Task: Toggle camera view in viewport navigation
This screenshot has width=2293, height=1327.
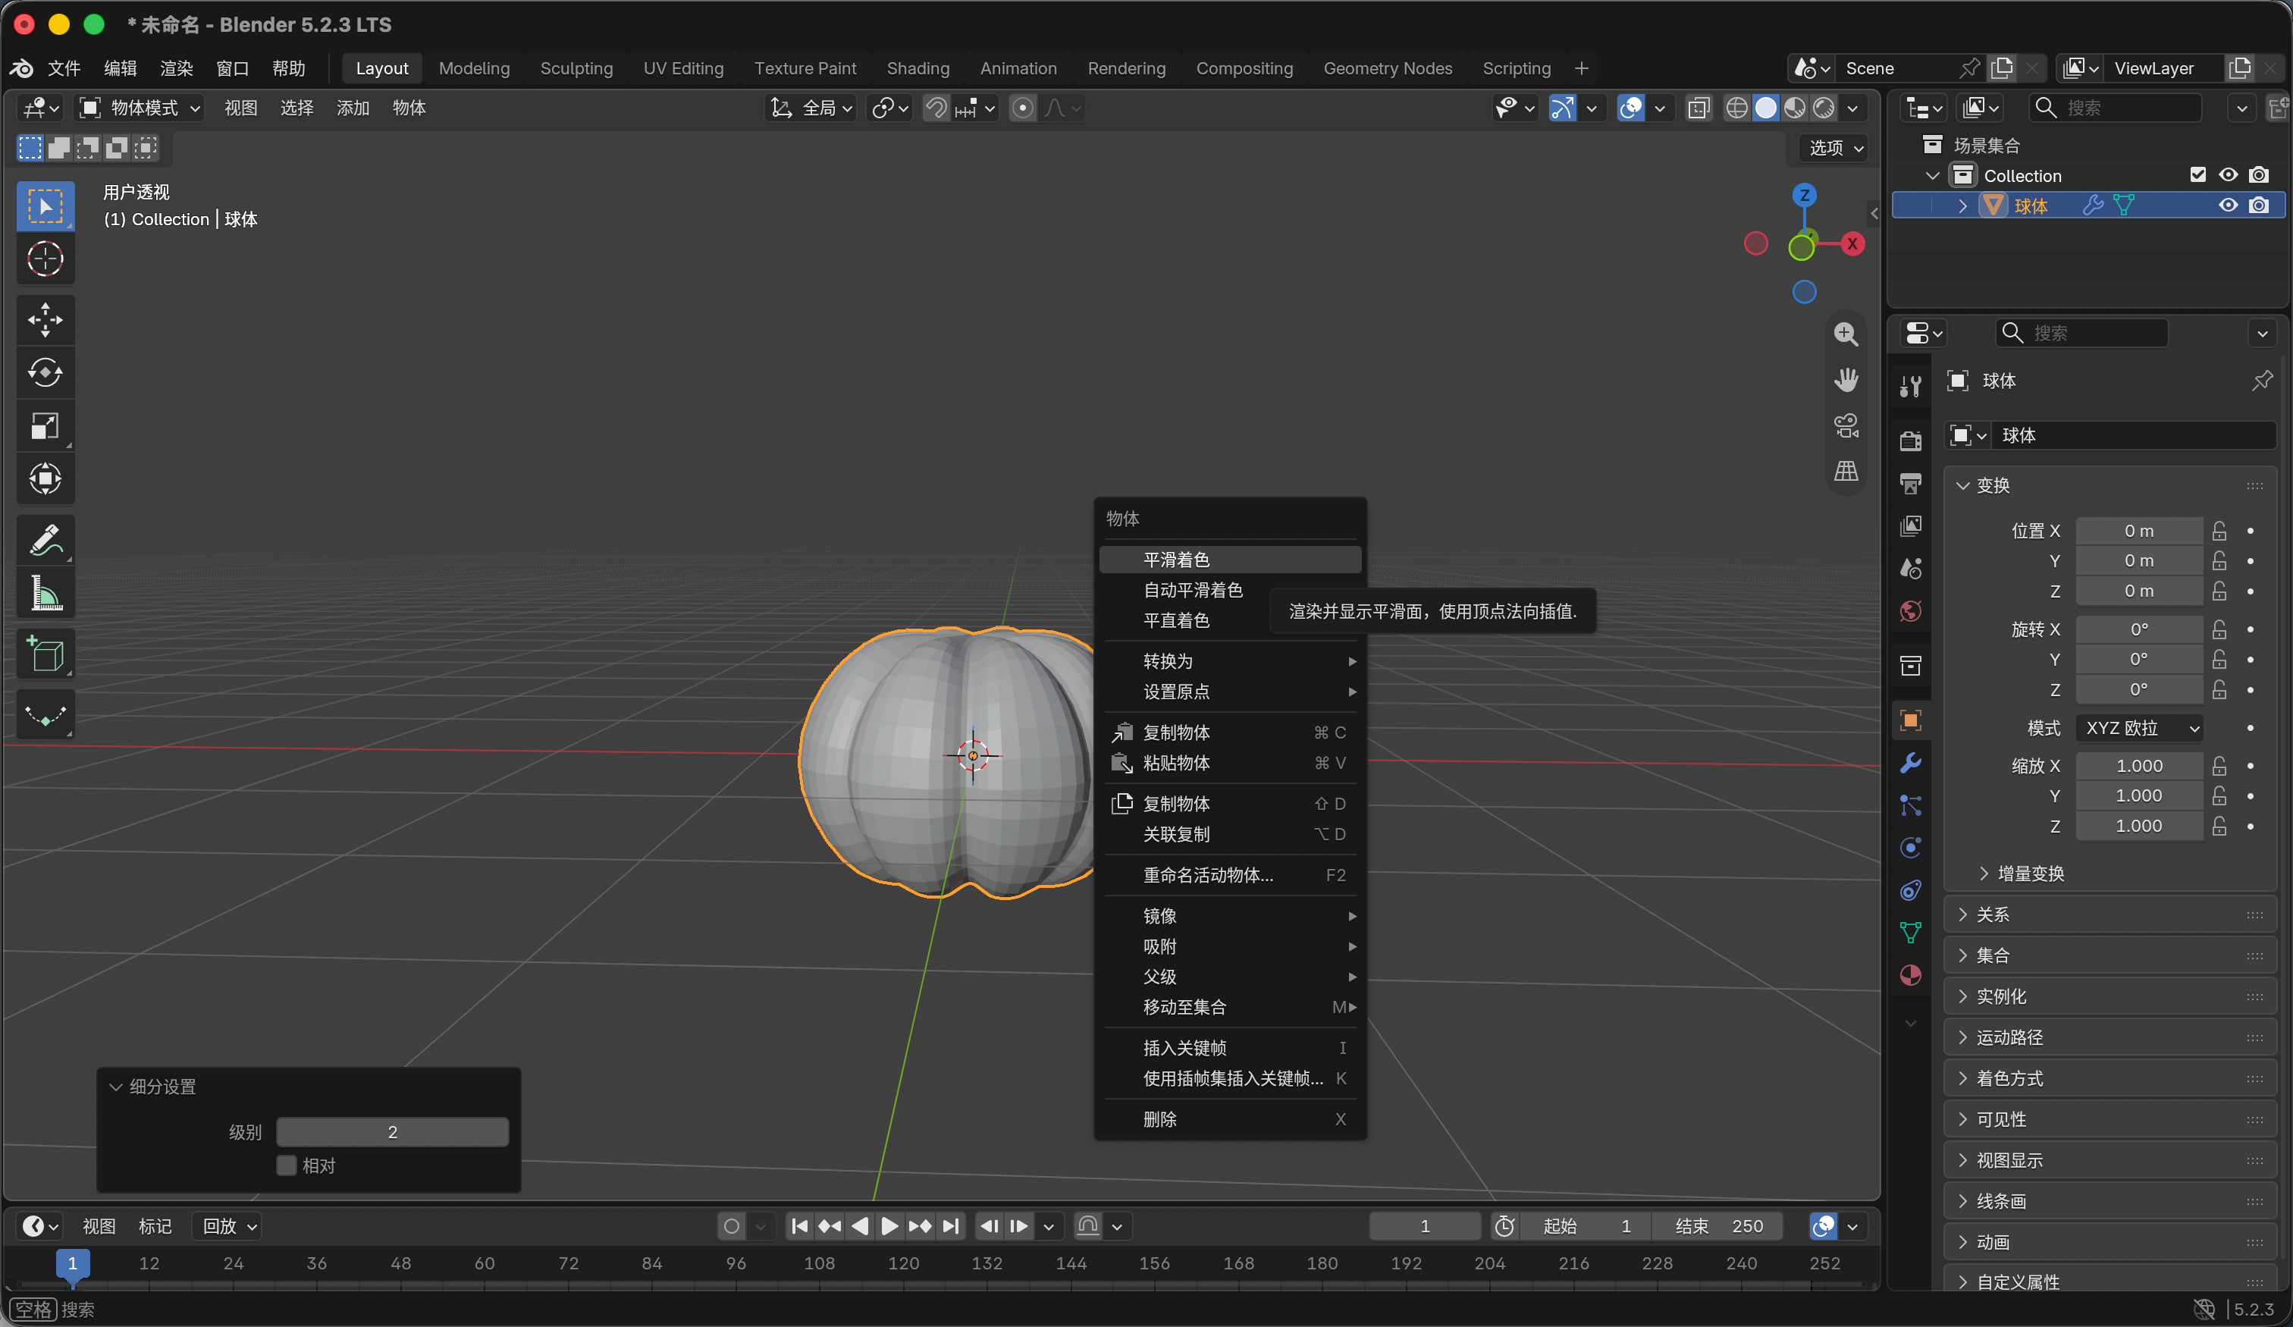Action: (1846, 426)
